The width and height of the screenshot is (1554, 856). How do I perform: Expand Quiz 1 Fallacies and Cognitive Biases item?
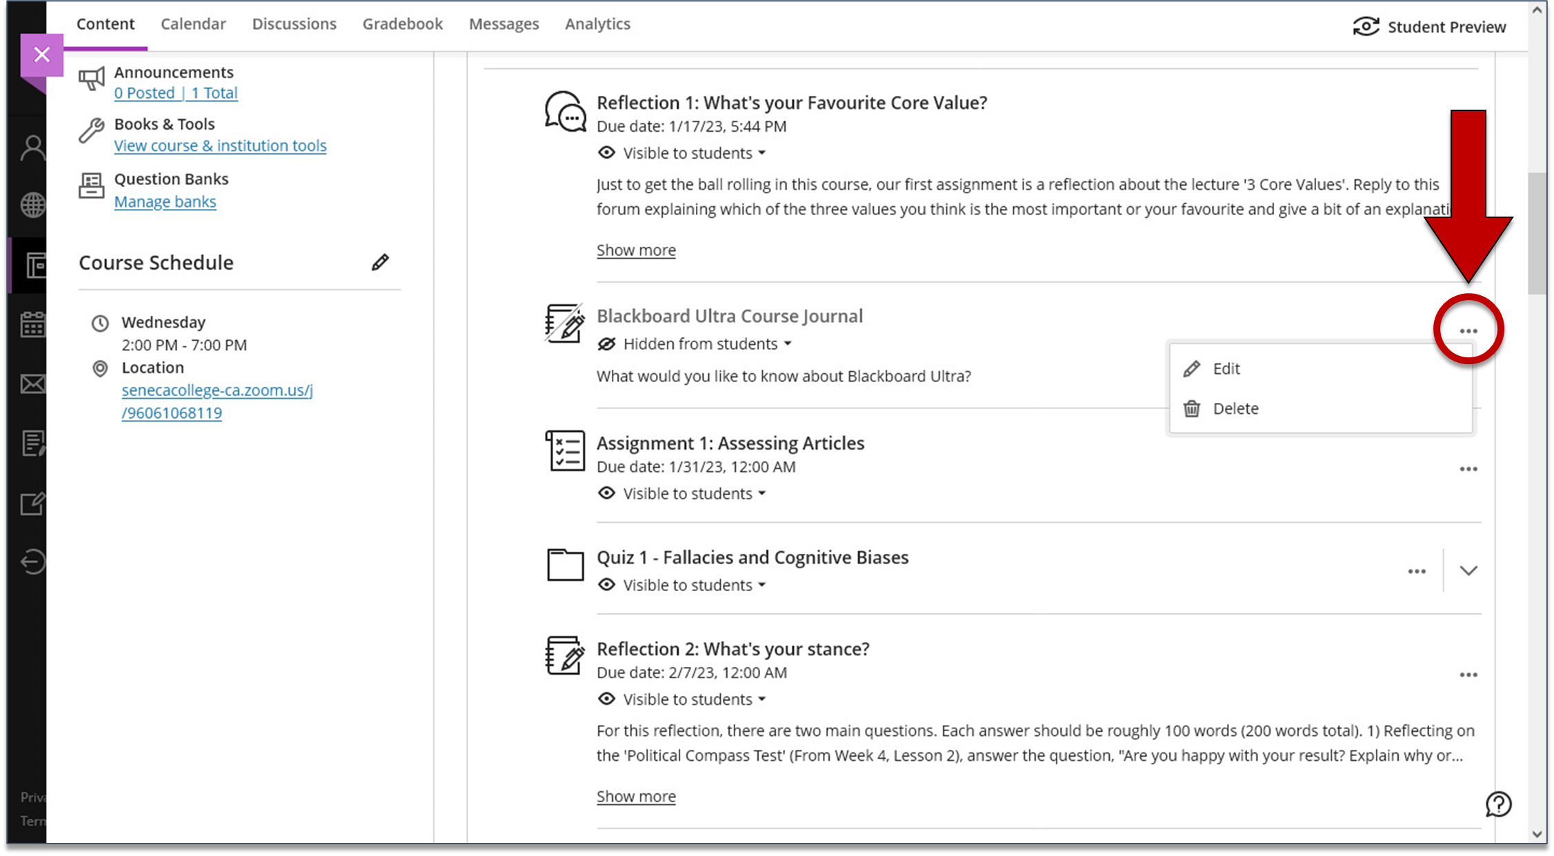click(x=1468, y=570)
